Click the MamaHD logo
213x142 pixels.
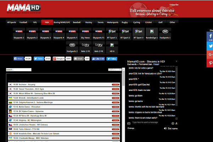[24, 9]
